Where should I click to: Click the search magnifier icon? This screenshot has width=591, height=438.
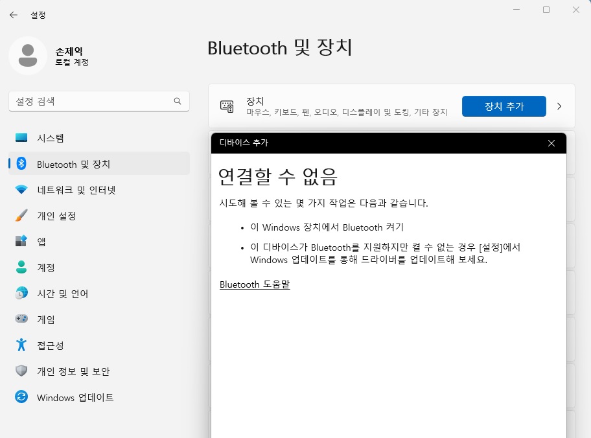(x=178, y=101)
